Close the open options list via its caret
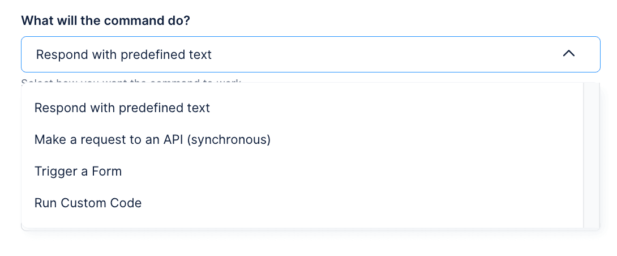 (x=569, y=54)
